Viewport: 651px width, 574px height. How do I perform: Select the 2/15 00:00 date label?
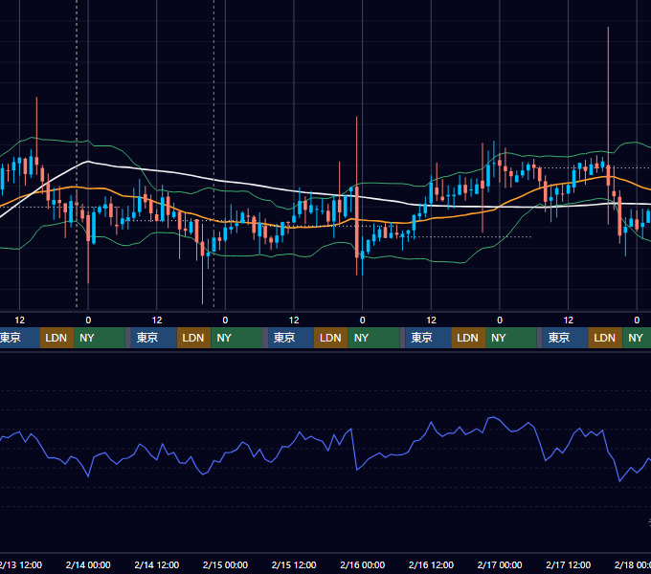point(225,564)
